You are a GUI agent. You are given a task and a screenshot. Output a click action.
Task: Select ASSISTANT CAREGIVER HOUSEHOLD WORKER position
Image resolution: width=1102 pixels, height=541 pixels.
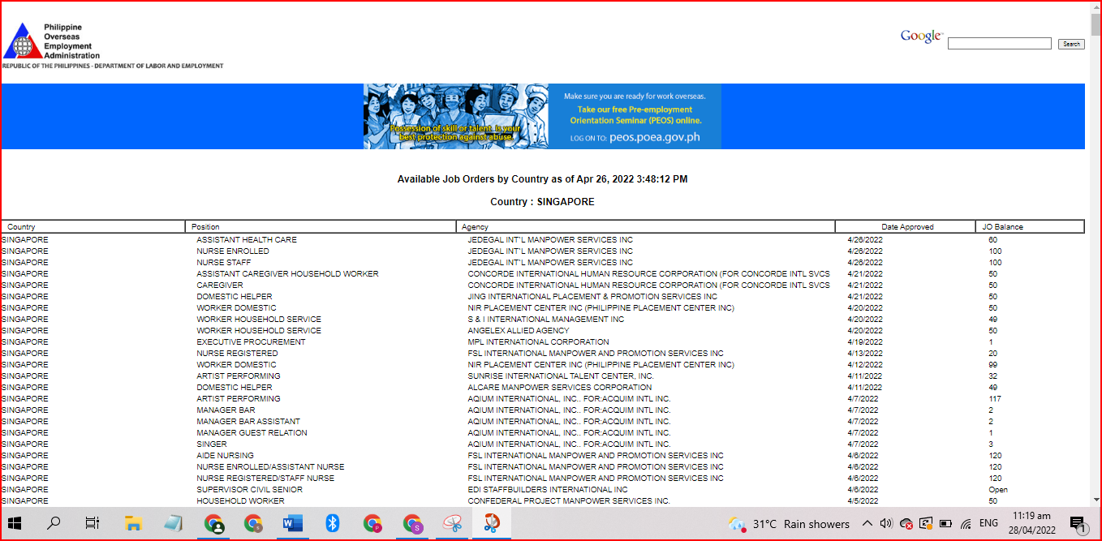coord(287,274)
